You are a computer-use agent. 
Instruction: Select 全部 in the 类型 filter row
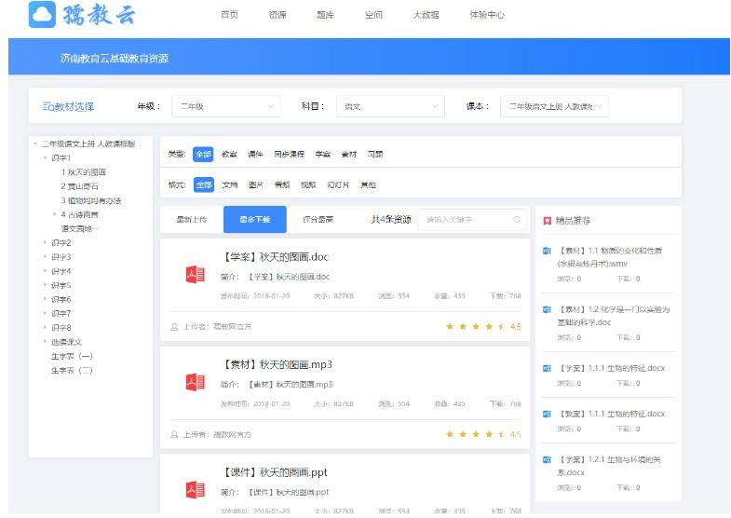pos(203,155)
